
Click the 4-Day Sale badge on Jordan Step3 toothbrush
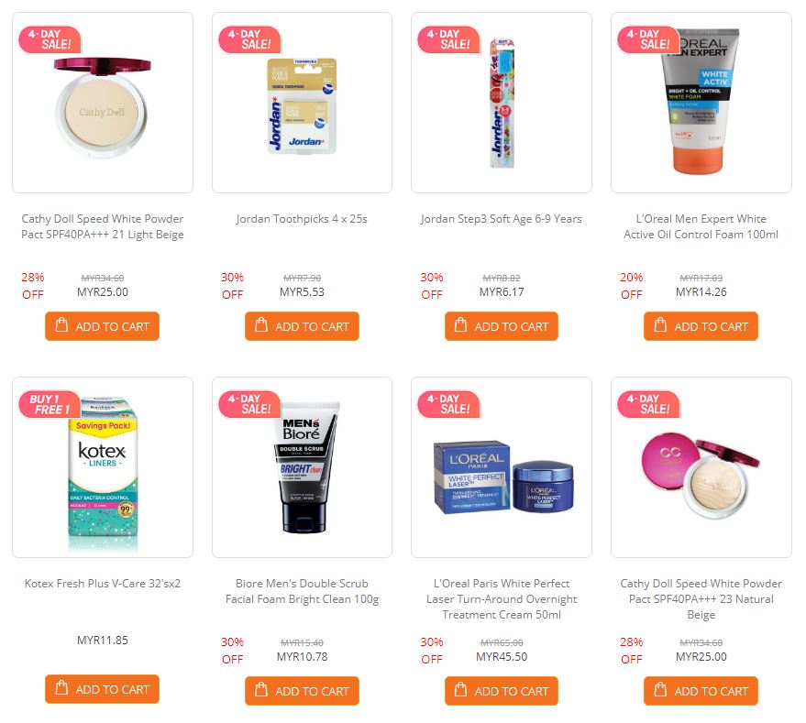(448, 39)
